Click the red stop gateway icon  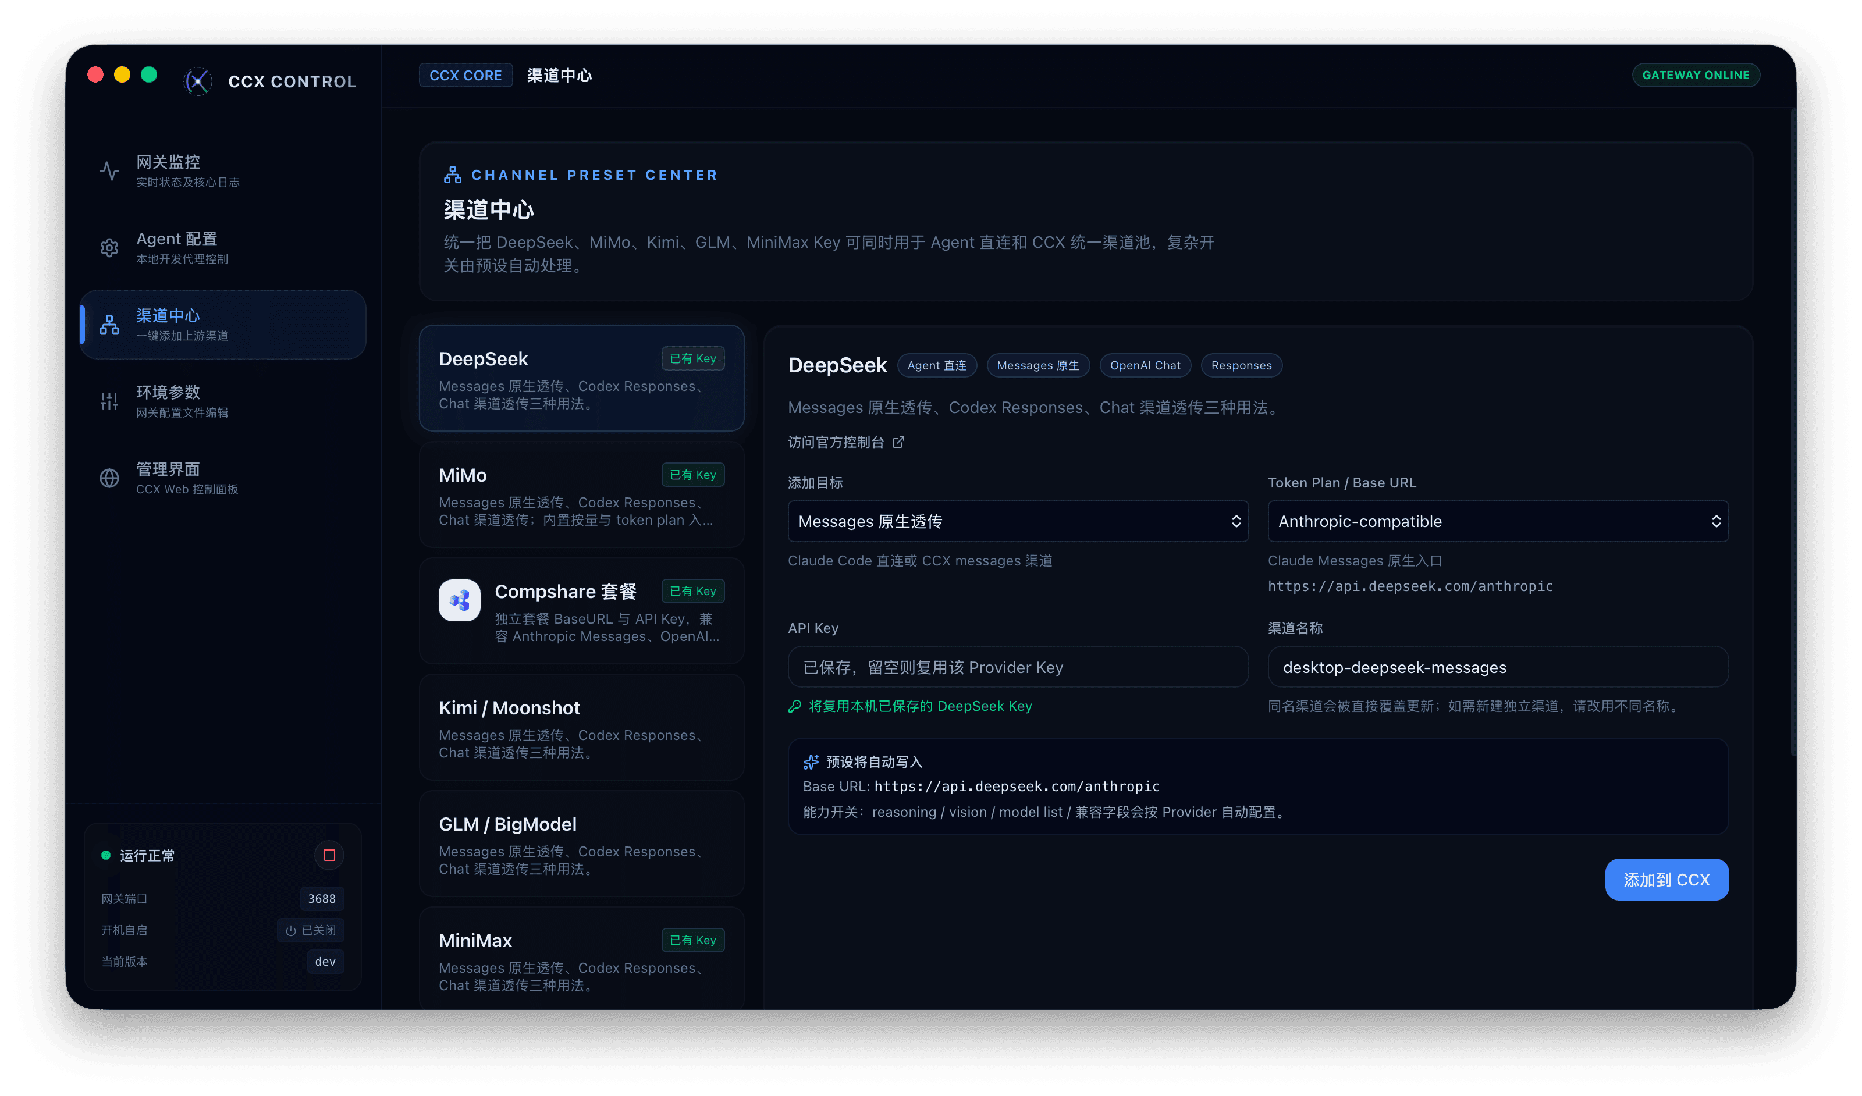[329, 855]
